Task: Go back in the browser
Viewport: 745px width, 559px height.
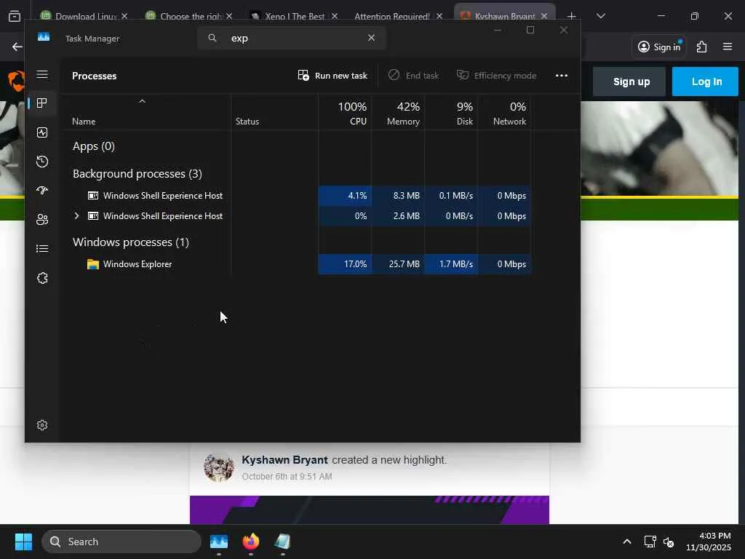Action: (17, 47)
